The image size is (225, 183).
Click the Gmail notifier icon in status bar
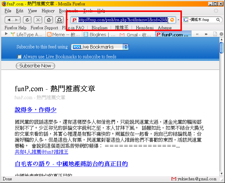(174, 179)
